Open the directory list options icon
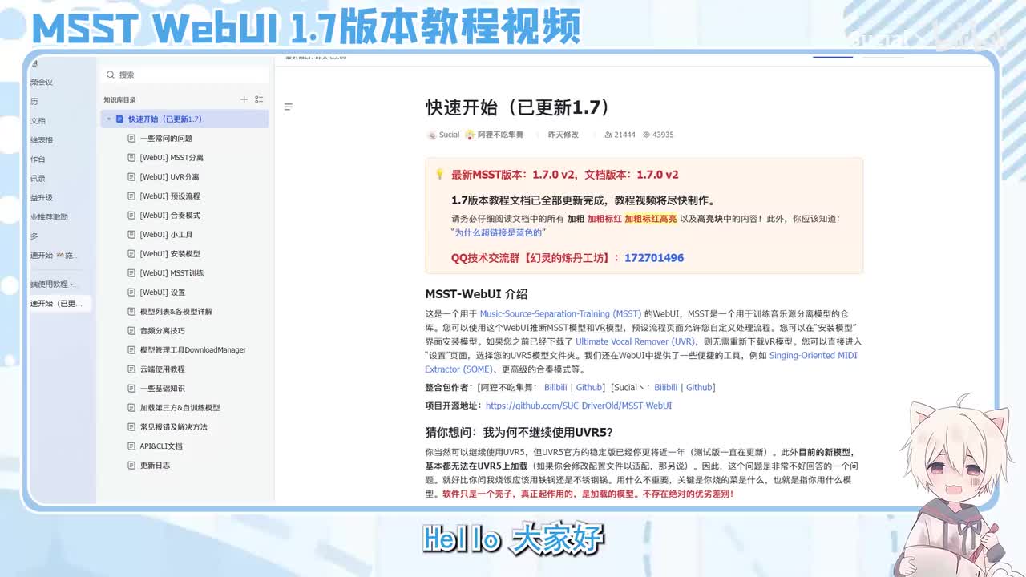The image size is (1026, 577). coord(259,99)
